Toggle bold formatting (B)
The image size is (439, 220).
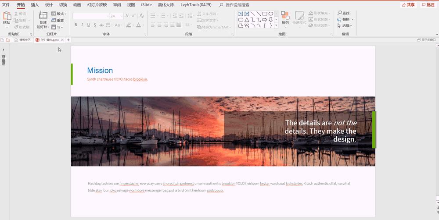(x=76, y=25)
